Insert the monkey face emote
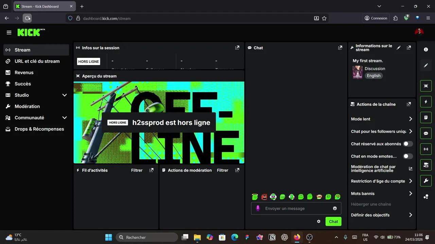 (x=319, y=197)
